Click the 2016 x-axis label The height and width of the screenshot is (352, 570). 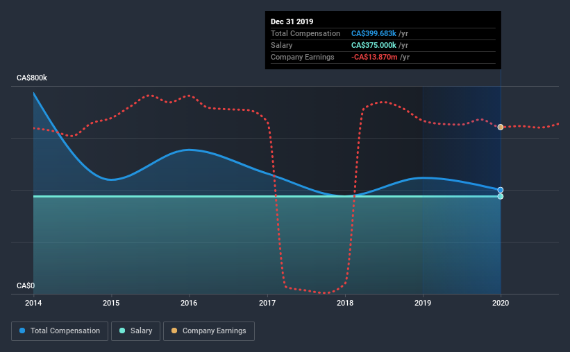coord(189,303)
